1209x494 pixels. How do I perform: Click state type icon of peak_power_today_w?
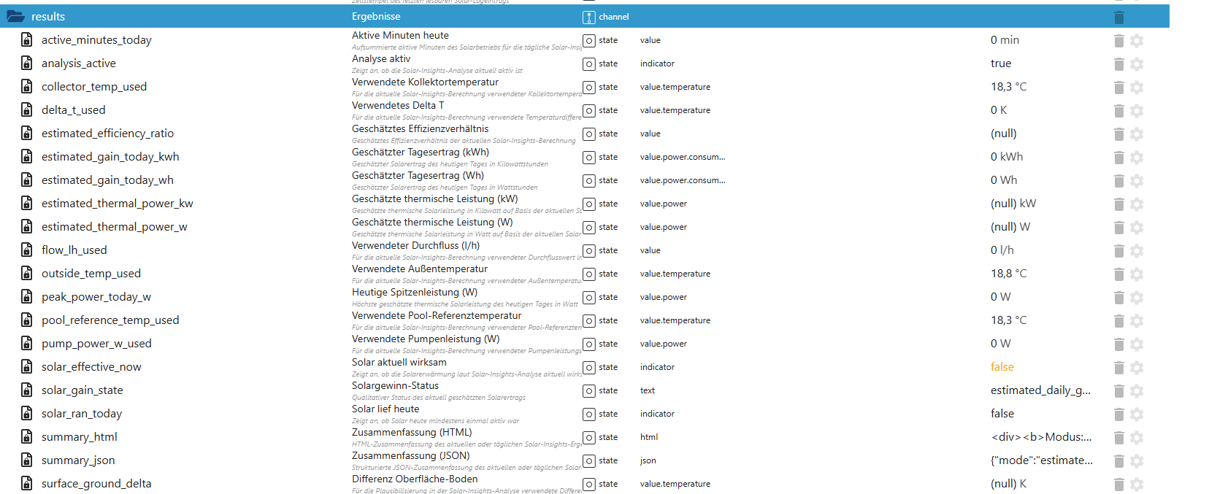pos(589,298)
